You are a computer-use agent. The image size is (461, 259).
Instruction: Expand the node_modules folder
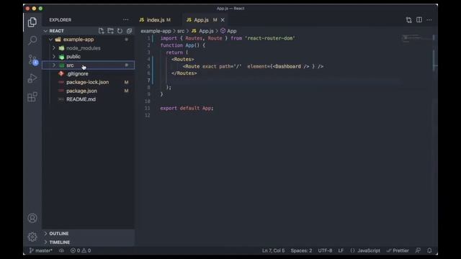(54, 48)
